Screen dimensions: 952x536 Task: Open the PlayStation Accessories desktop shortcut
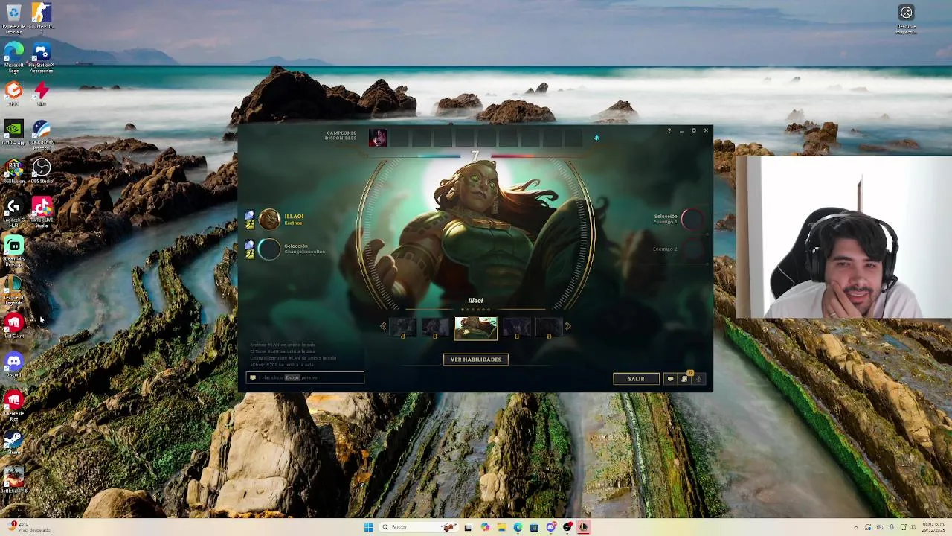[42, 57]
